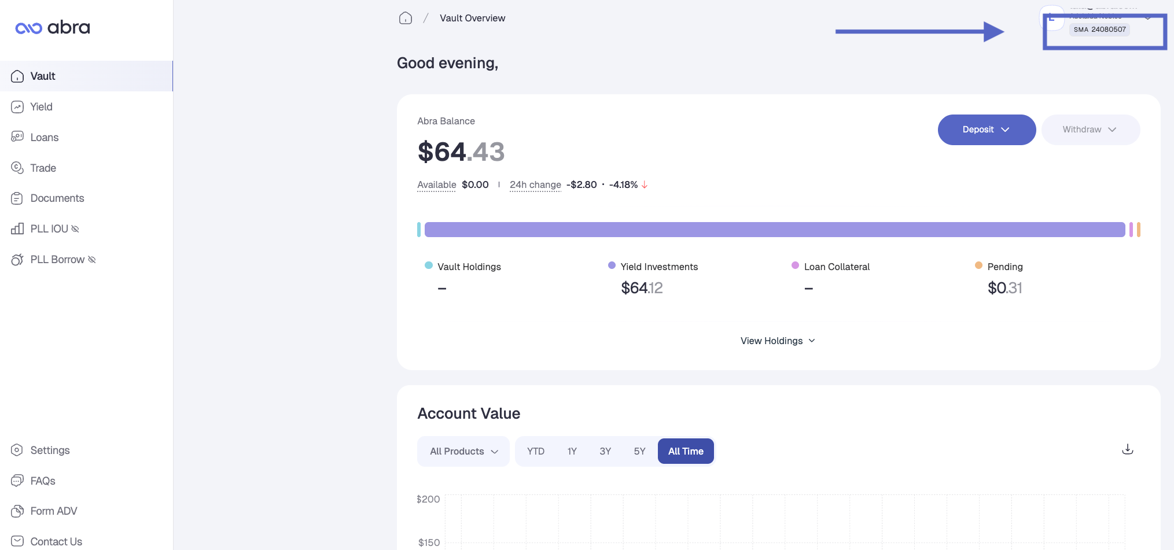Click the orange dot beside Pending
This screenshot has width=1174, height=550.
click(x=978, y=265)
